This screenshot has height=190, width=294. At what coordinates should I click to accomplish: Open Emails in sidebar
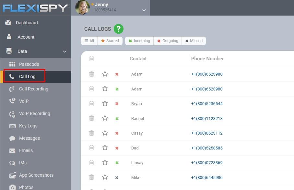click(x=26, y=151)
